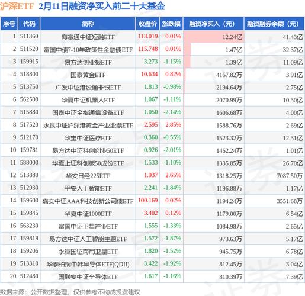Select 永赢国证商用卫星ETF name cell

pyautogui.click(x=88, y=252)
